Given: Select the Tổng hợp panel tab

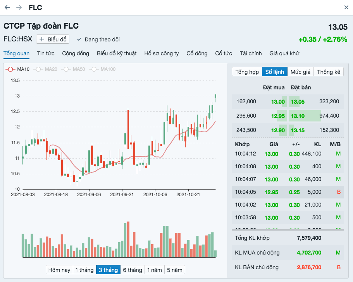Looking at the screenshot, I should [247, 72].
